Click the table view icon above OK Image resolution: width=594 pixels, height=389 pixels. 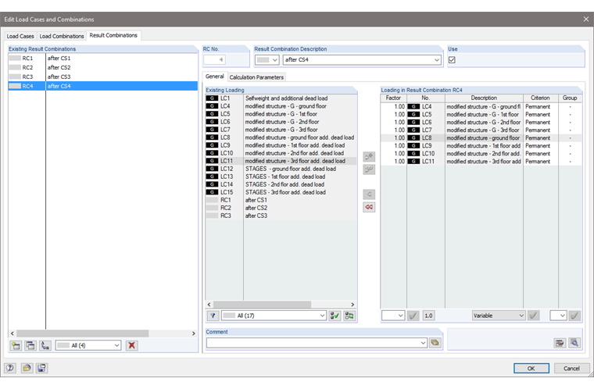(x=560, y=343)
